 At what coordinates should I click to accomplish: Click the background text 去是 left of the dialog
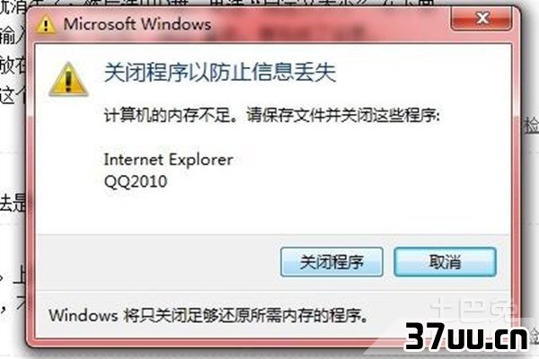[x=13, y=204]
